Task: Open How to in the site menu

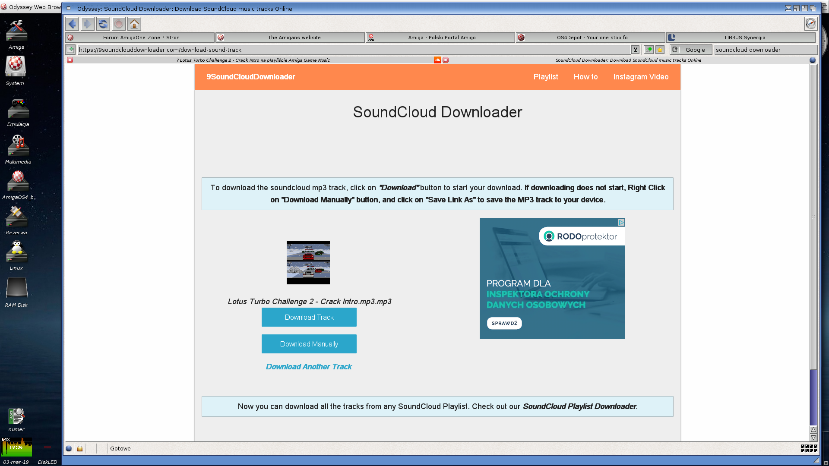Action: point(585,77)
